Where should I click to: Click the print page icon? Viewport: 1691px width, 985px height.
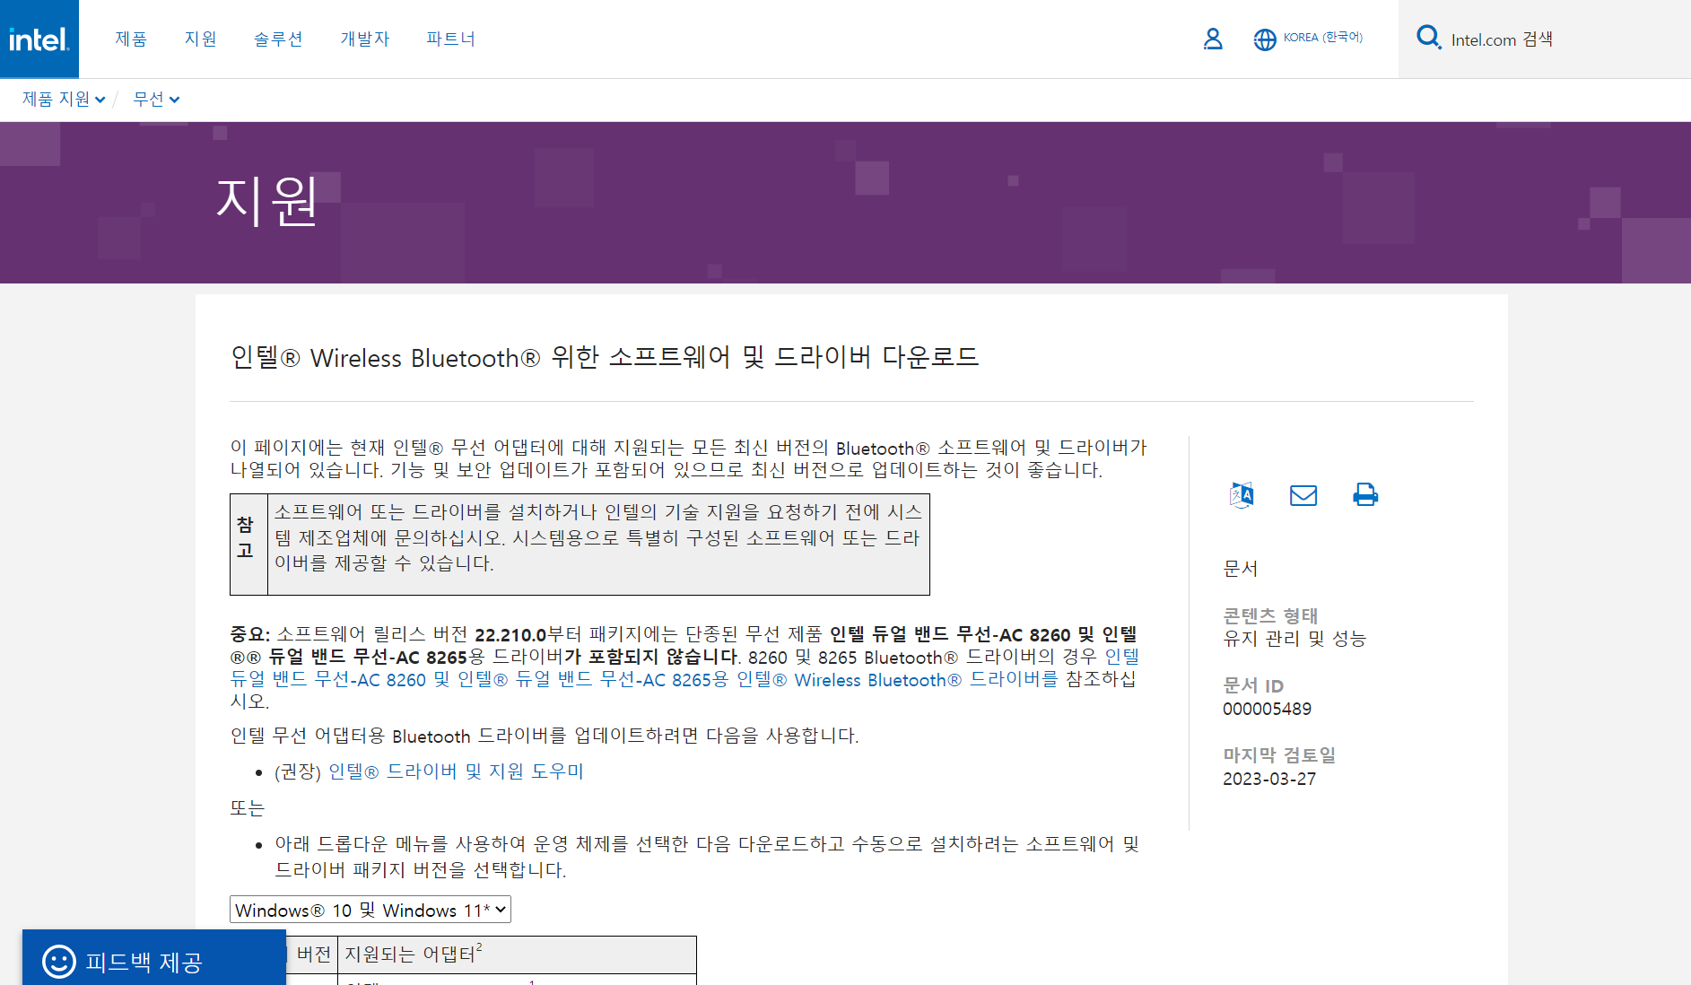click(x=1365, y=494)
